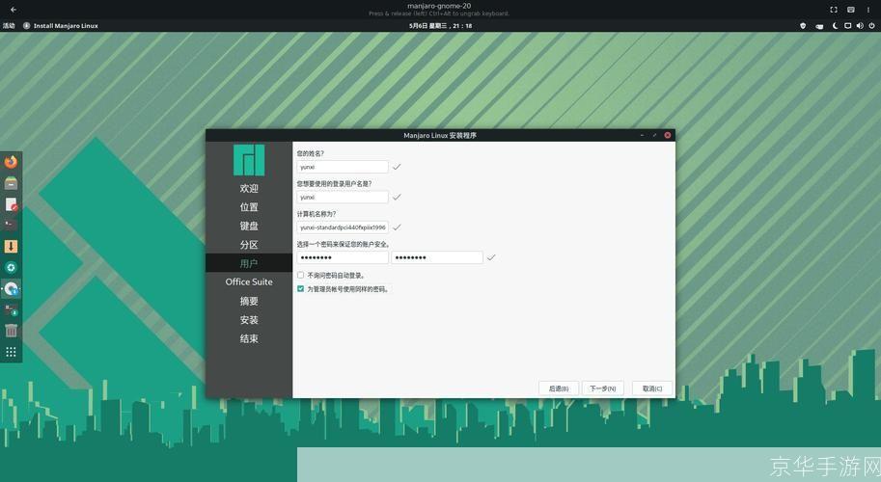881x482 pixels.
Task: Open the file manager dock icon
Action: click(x=11, y=183)
